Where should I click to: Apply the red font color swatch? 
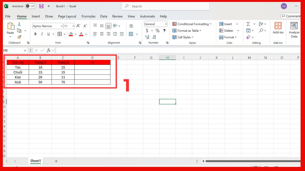click(x=81, y=35)
